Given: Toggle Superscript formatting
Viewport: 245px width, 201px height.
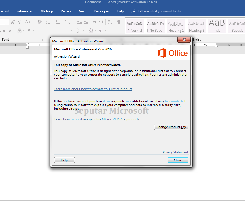Looking at the screenshot, I should (11, 31).
